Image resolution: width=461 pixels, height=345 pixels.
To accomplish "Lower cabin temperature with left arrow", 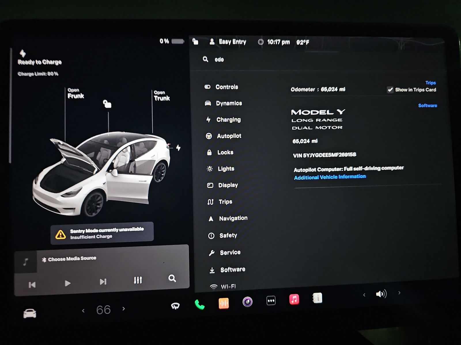I will [x=83, y=310].
